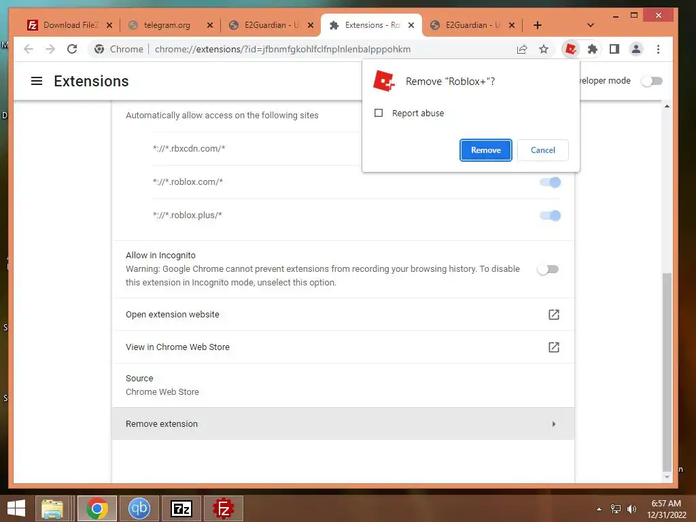
Task: Open the Extensions hamburger main menu
Action: click(37, 81)
